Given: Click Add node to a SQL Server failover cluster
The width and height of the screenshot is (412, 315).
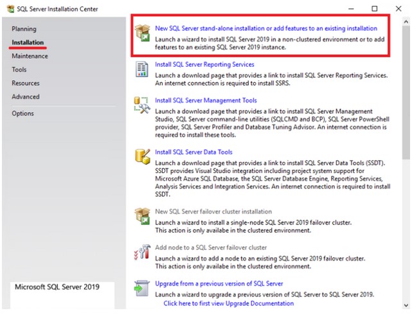Looking at the screenshot, I should 211,248.
